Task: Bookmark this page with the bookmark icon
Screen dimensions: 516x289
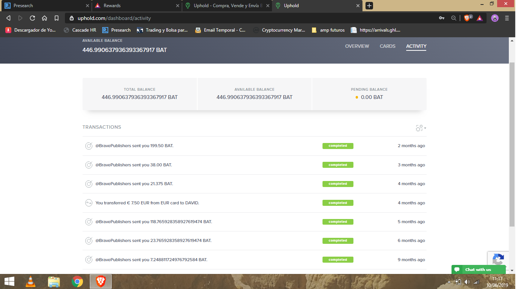Action: [57, 18]
